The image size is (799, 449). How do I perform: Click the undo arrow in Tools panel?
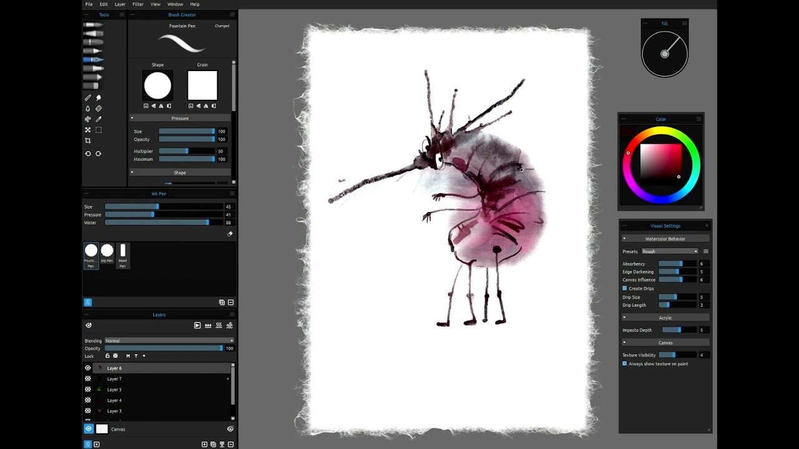(88, 153)
